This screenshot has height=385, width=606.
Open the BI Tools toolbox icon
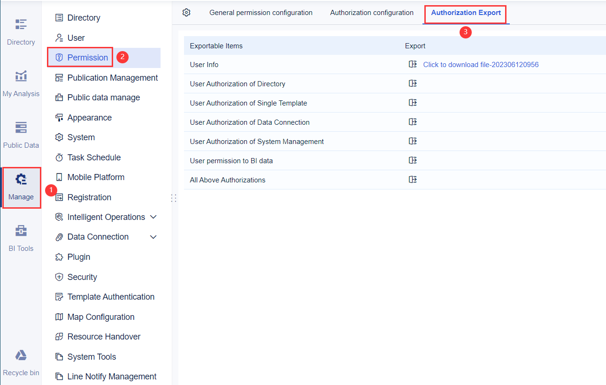21,231
